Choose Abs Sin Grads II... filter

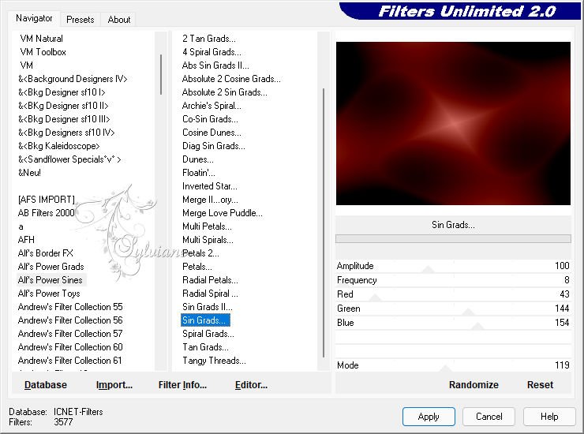coord(215,65)
